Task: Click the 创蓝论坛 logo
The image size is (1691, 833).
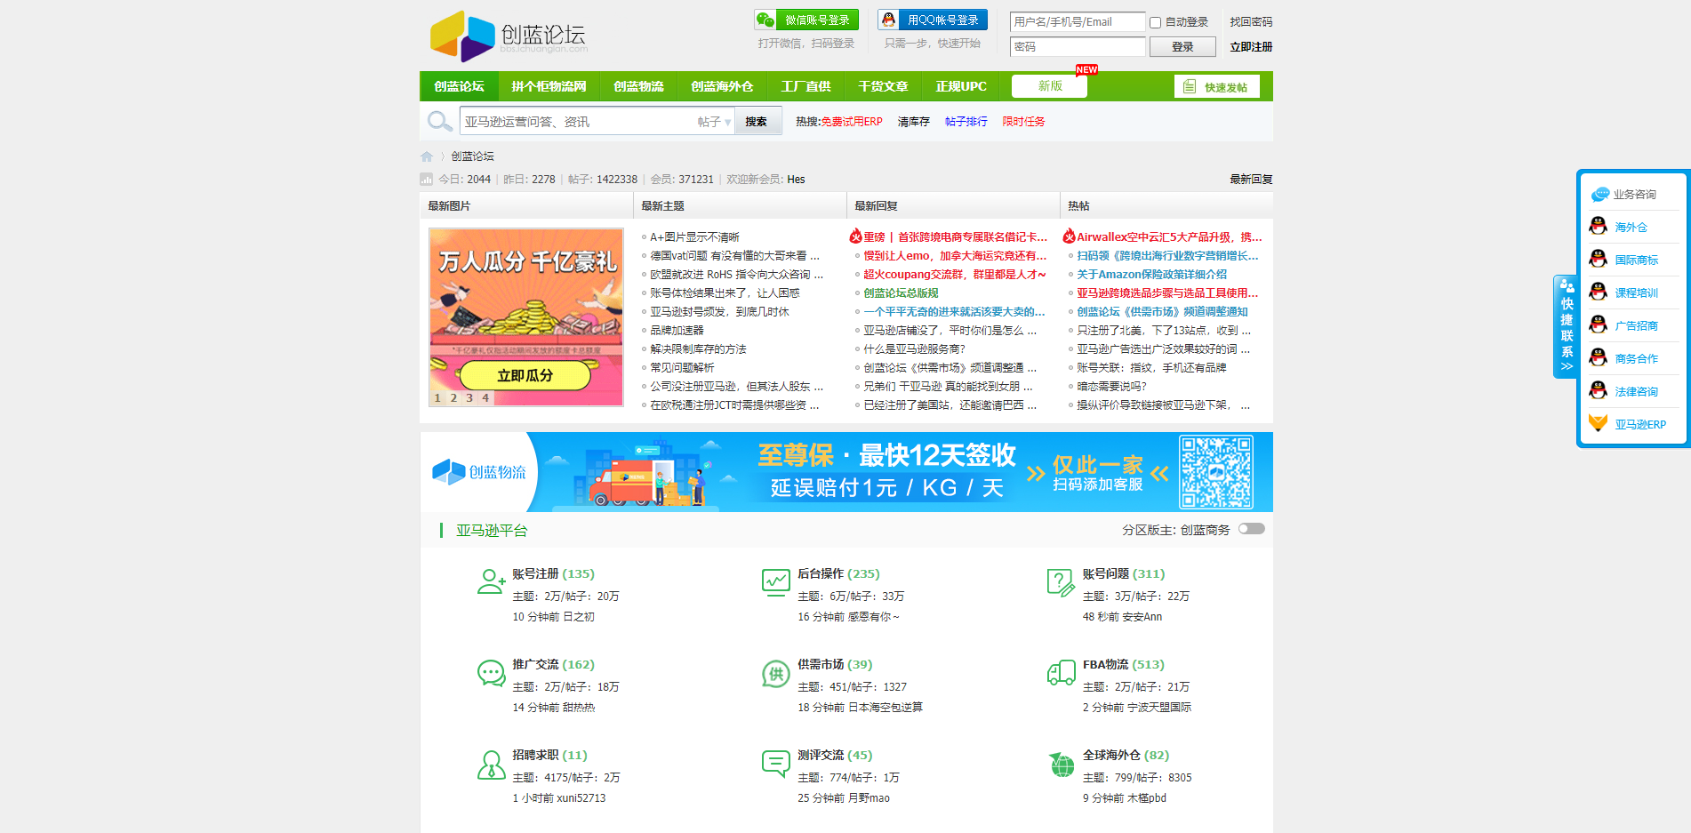Action: pyautogui.click(x=509, y=36)
